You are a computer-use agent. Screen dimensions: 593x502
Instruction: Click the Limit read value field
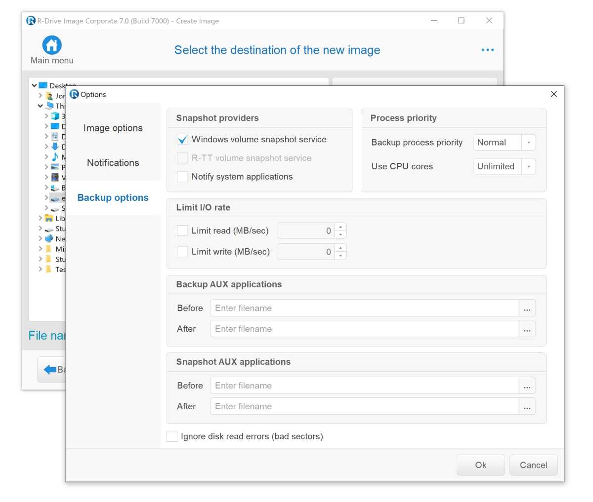[306, 231]
